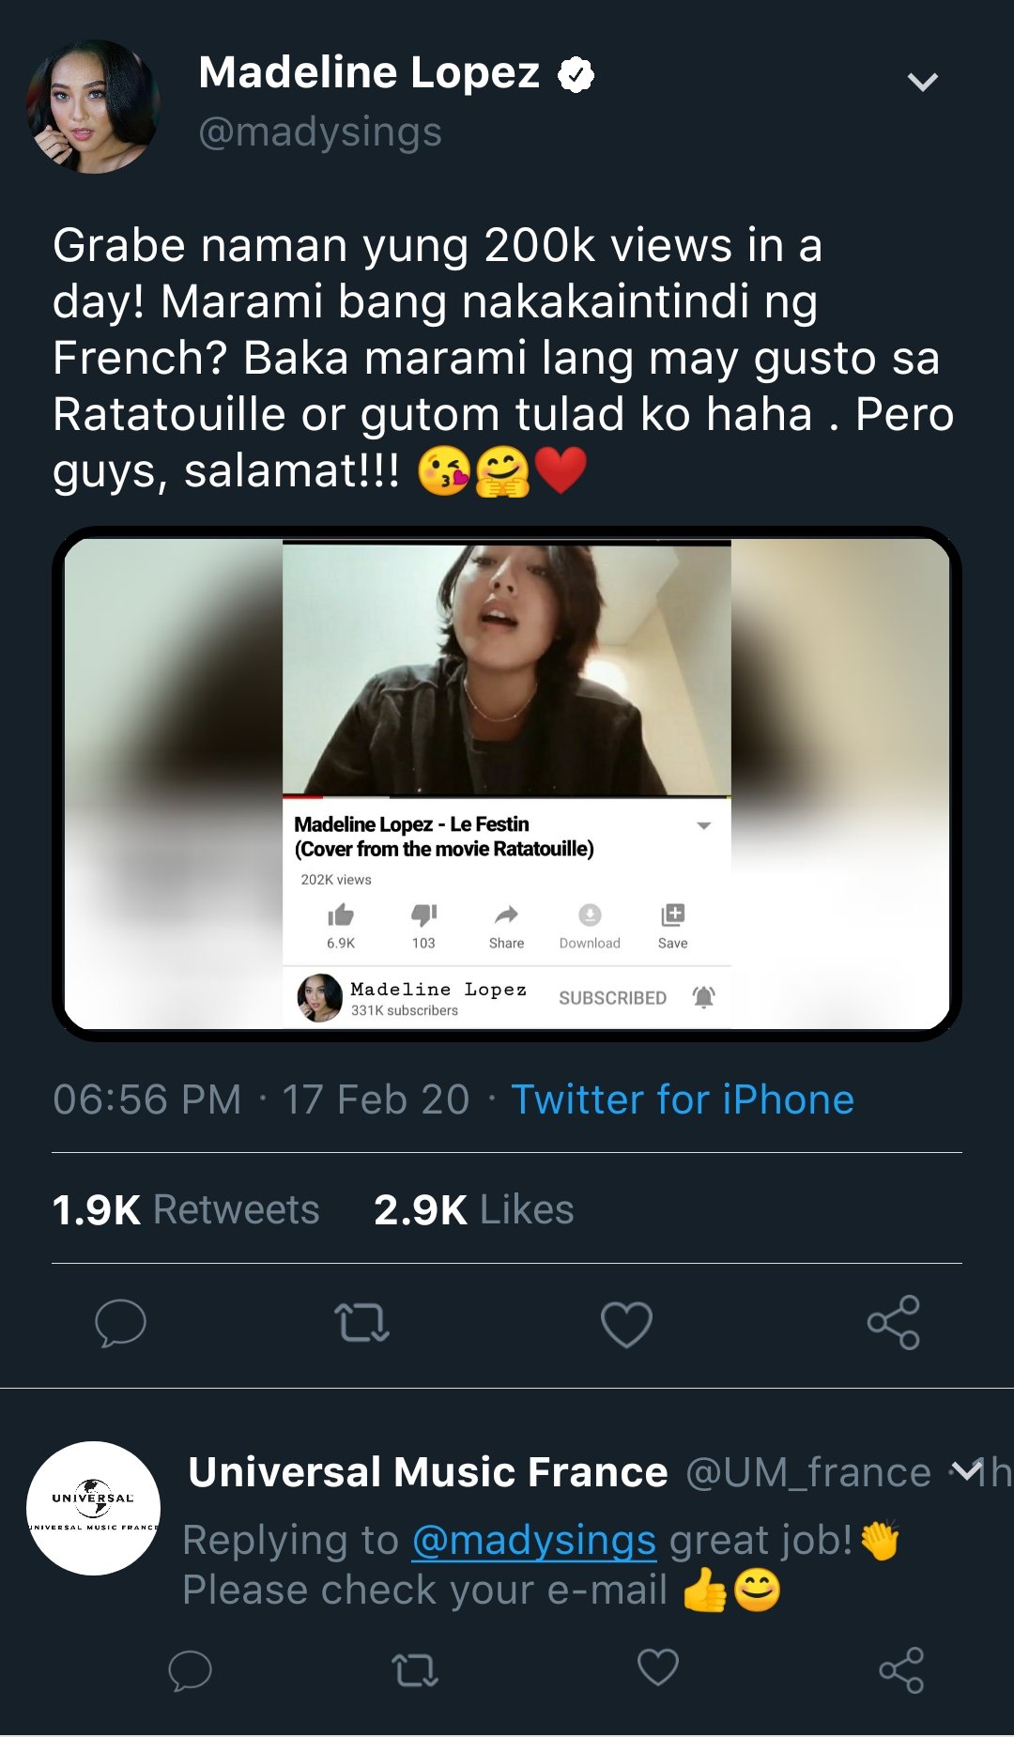Open Universal Music France profile avatar
1014x1737 pixels.
click(93, 1508)
